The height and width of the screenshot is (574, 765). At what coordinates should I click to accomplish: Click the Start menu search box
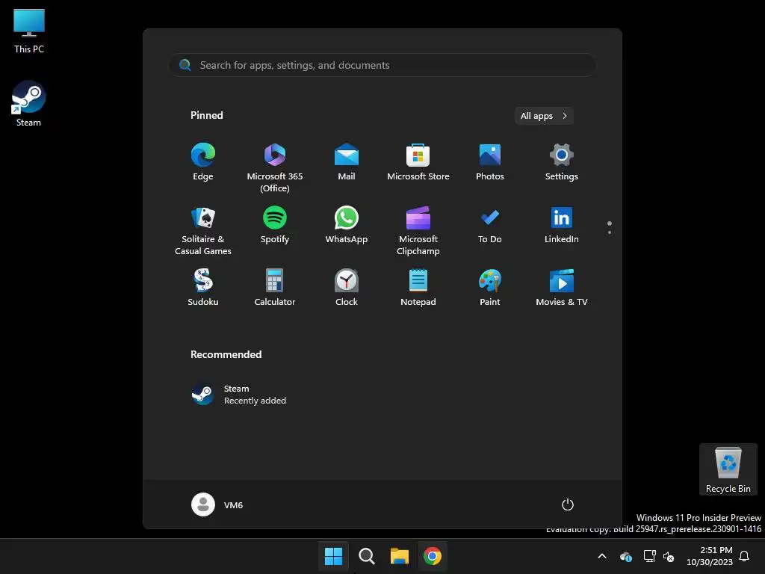[x=382, y=65]
